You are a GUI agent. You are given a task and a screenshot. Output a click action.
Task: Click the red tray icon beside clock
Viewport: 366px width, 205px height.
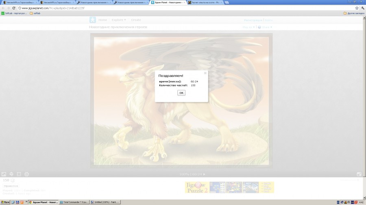[356, 202]
